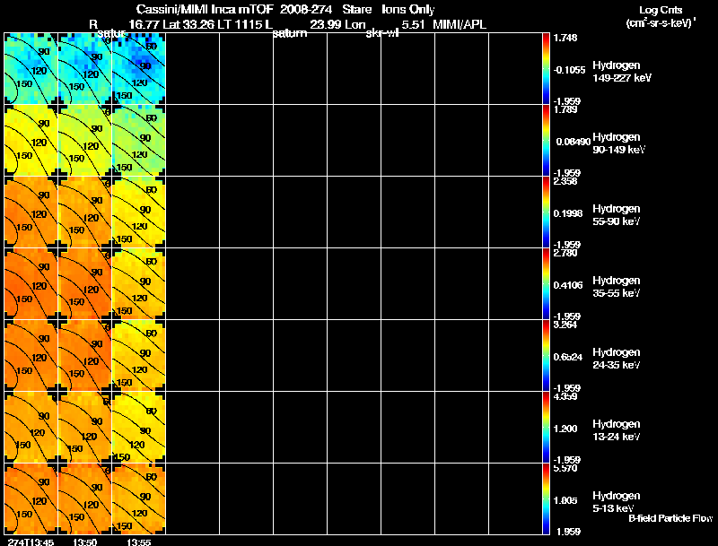Select the 5-13 keV image at 13:50
Image resolution: width=718 pixels, height=546 pixels.
84,498
